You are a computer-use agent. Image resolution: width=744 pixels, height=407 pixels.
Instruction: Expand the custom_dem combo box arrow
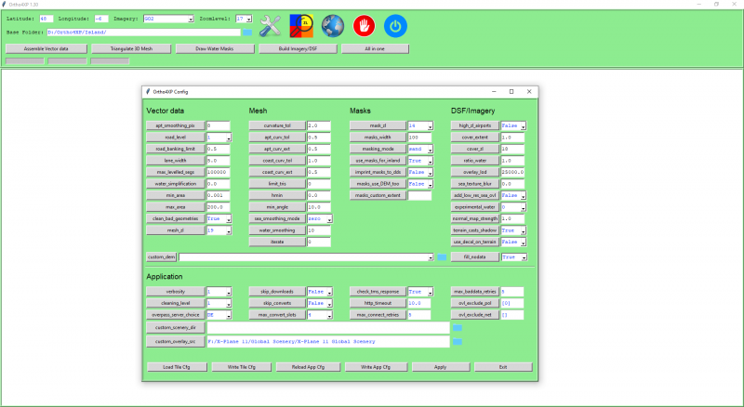pos(431,257)
